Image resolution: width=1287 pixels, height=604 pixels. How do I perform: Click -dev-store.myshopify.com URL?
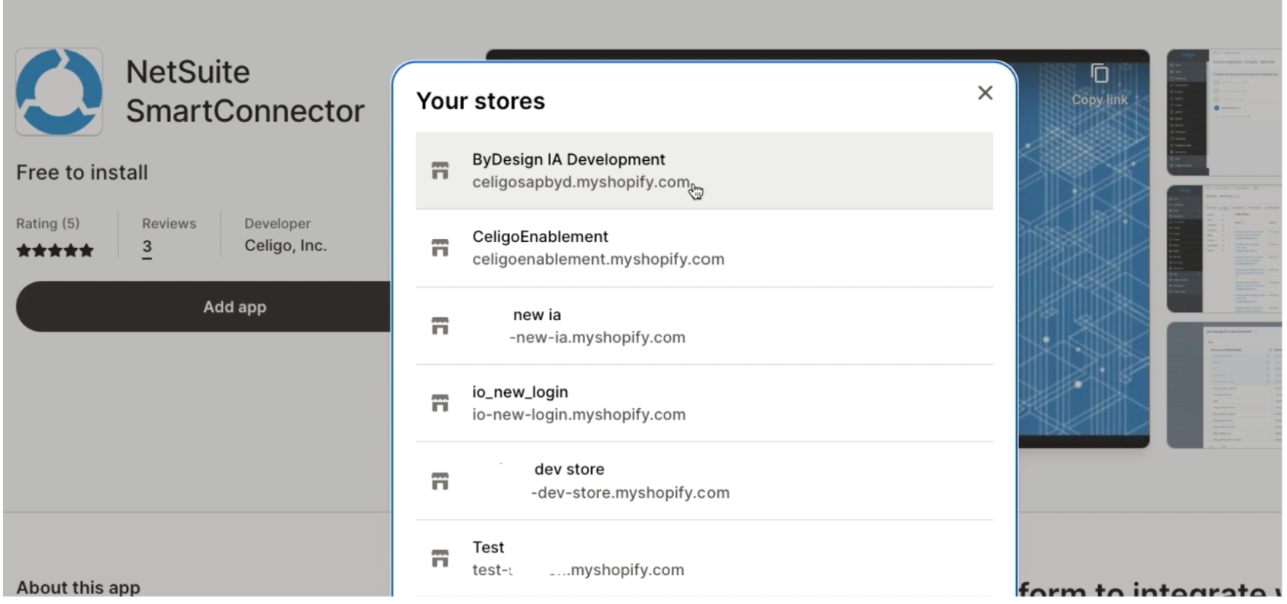coord(631,493)
